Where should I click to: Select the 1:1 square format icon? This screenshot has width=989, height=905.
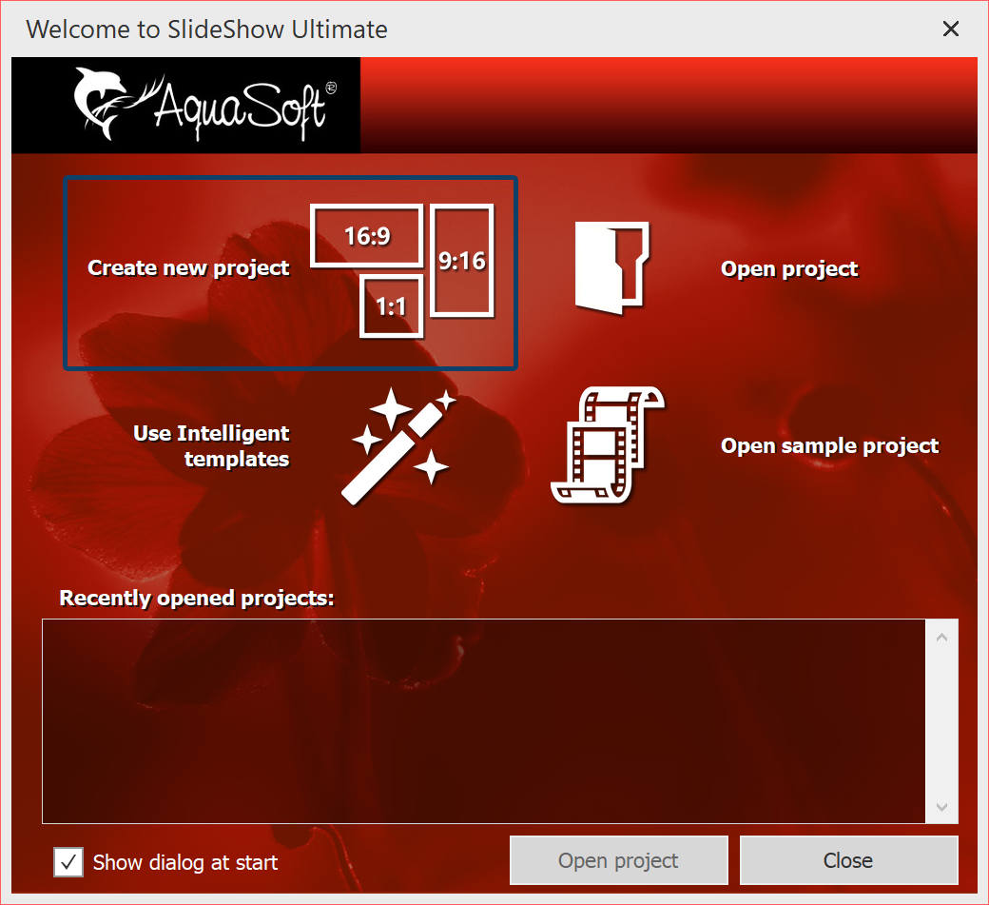coord(391,305)
